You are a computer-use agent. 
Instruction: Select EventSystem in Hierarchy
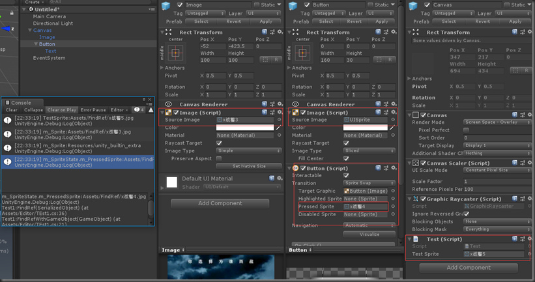[49, 58]
